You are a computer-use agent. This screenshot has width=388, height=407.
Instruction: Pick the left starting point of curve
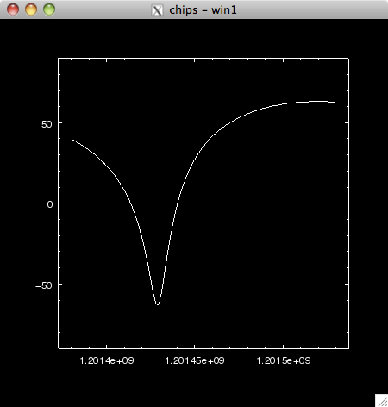click(72, 139)
